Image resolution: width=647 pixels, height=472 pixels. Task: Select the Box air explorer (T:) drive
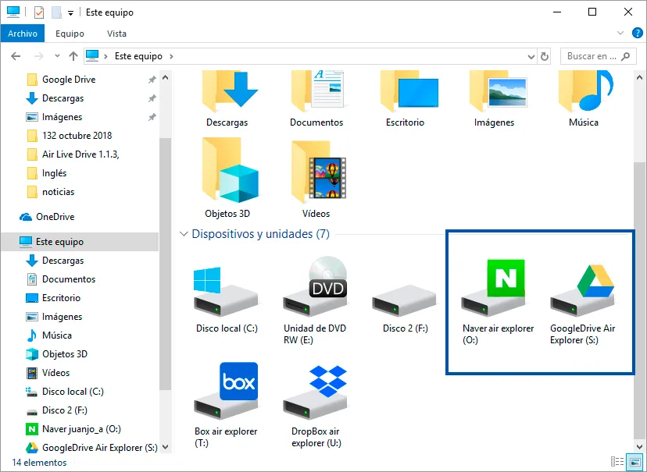click(x=226, y=405)
